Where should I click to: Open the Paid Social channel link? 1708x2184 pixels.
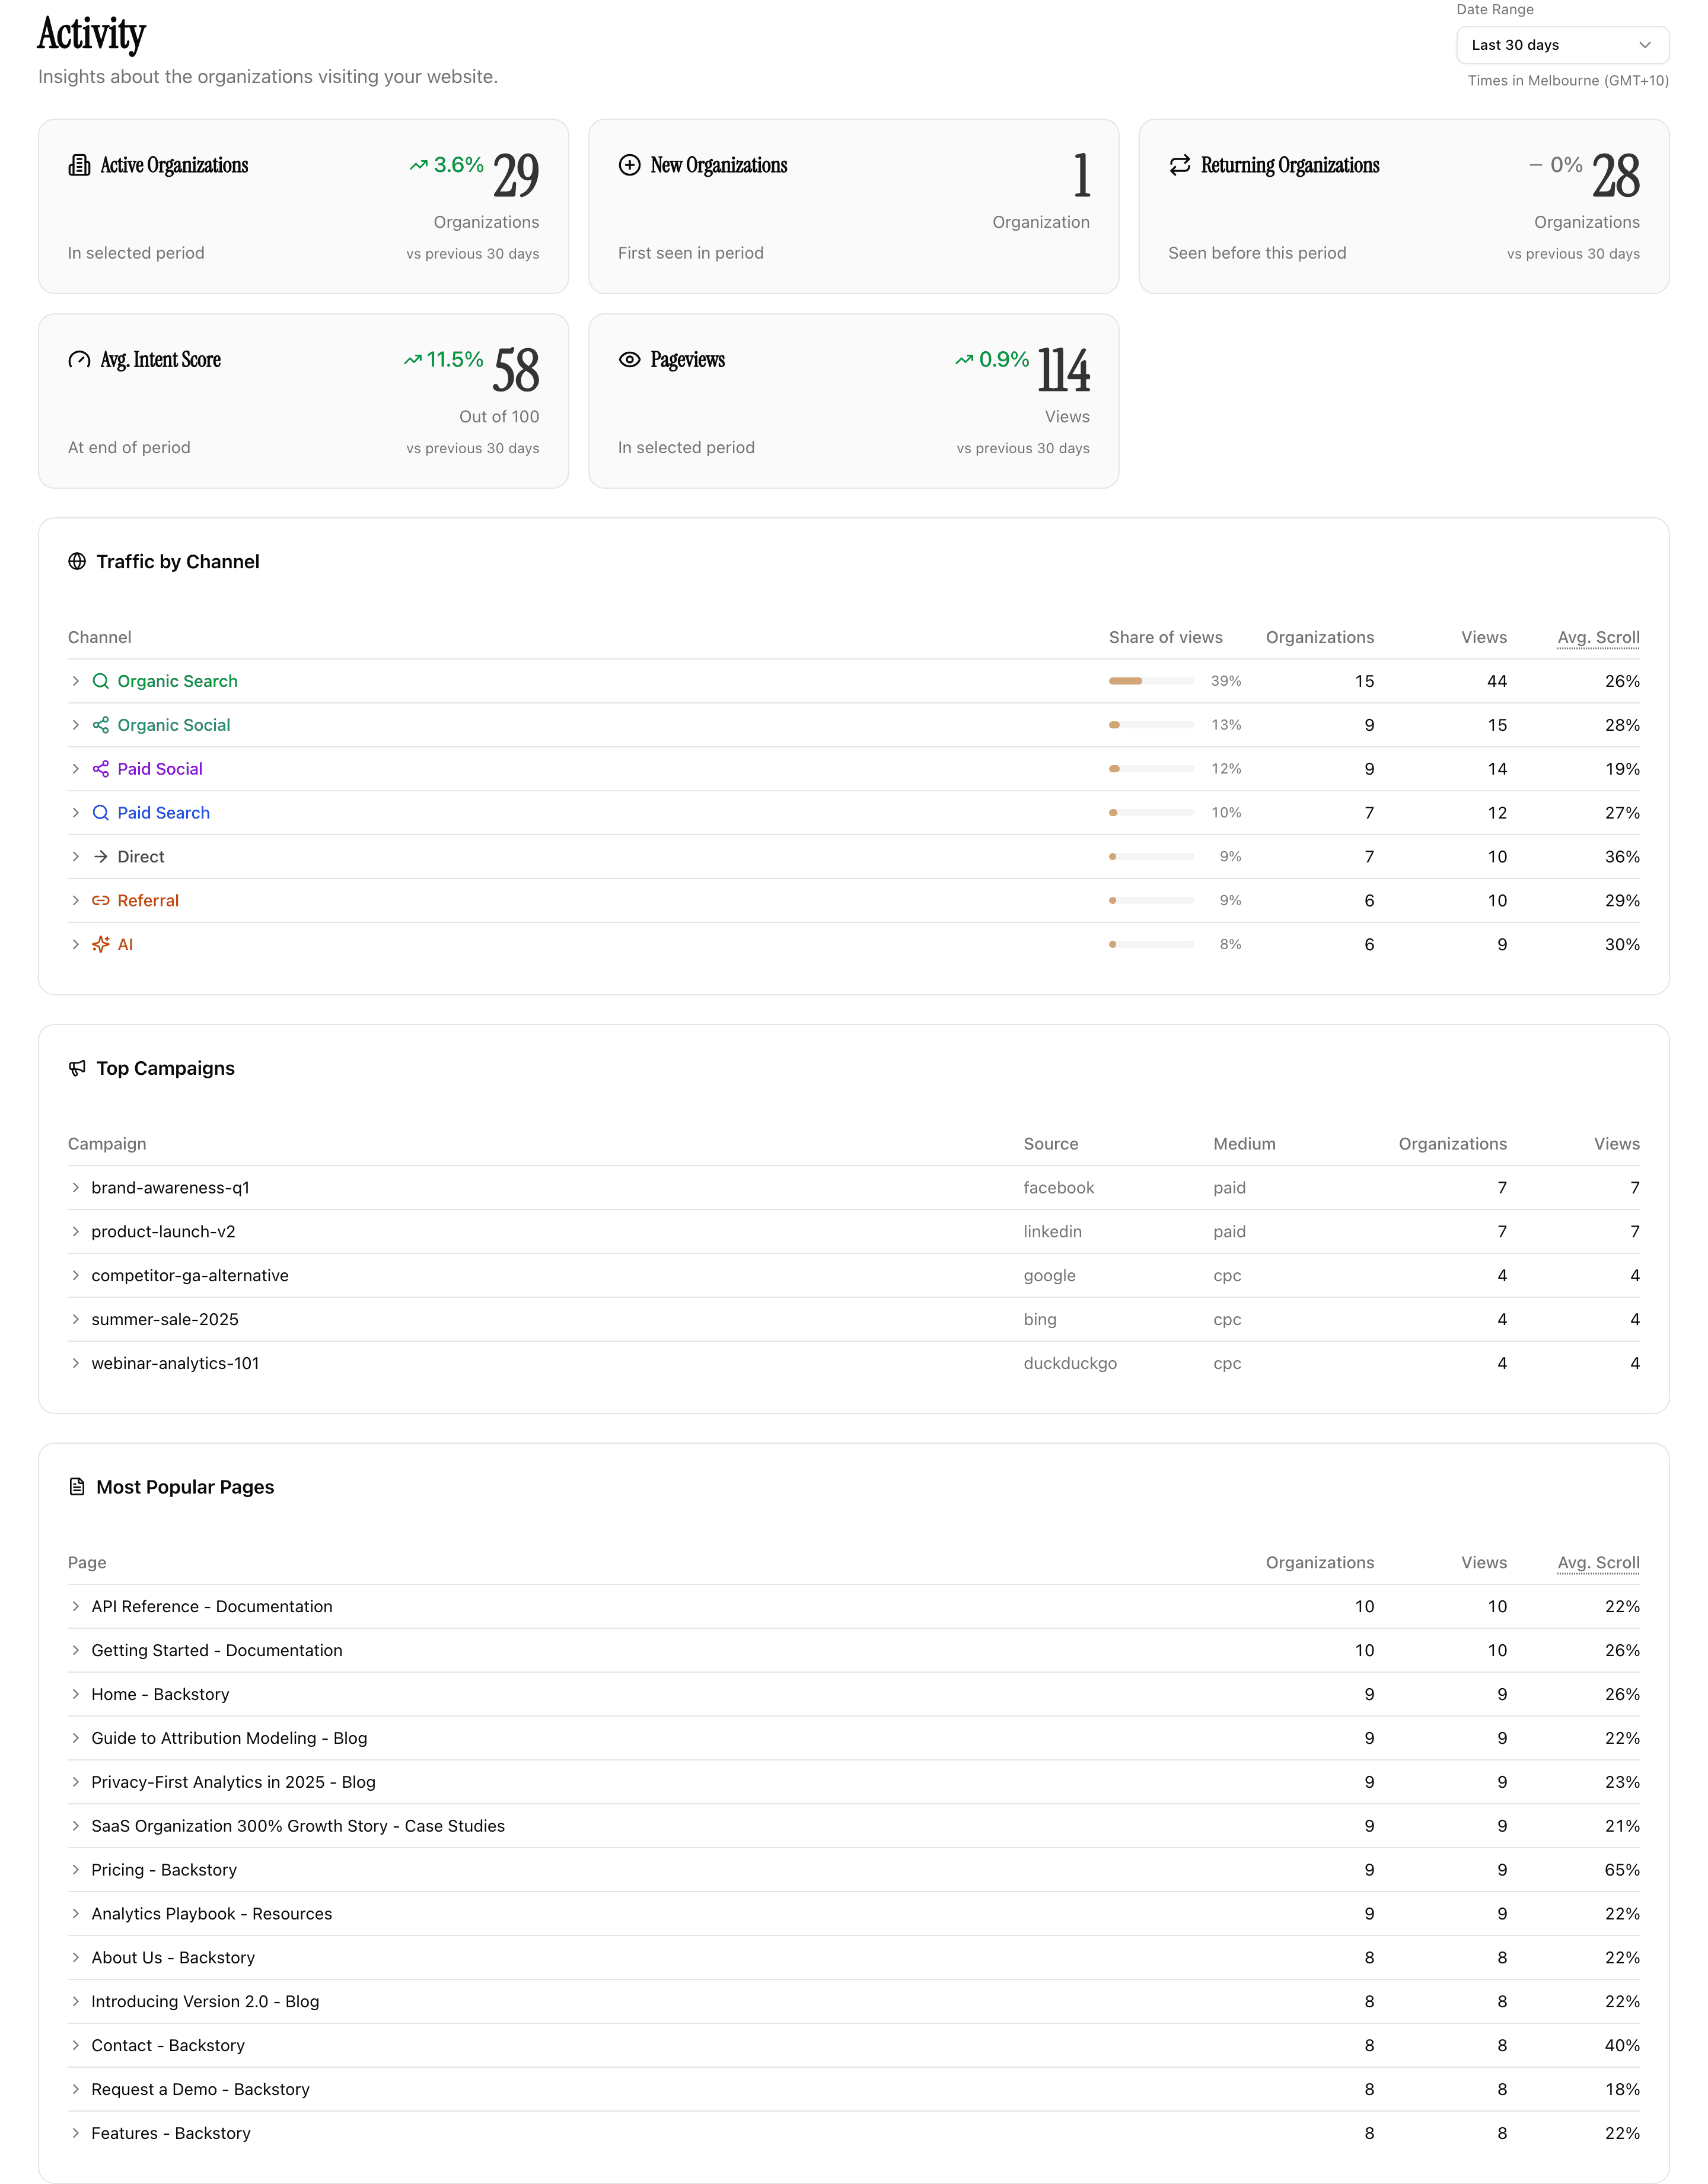point(160,769)
